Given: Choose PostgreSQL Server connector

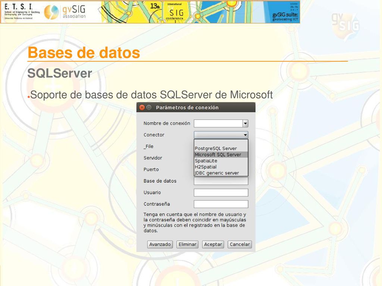Looking at the screenshot, I should point(221,148).
